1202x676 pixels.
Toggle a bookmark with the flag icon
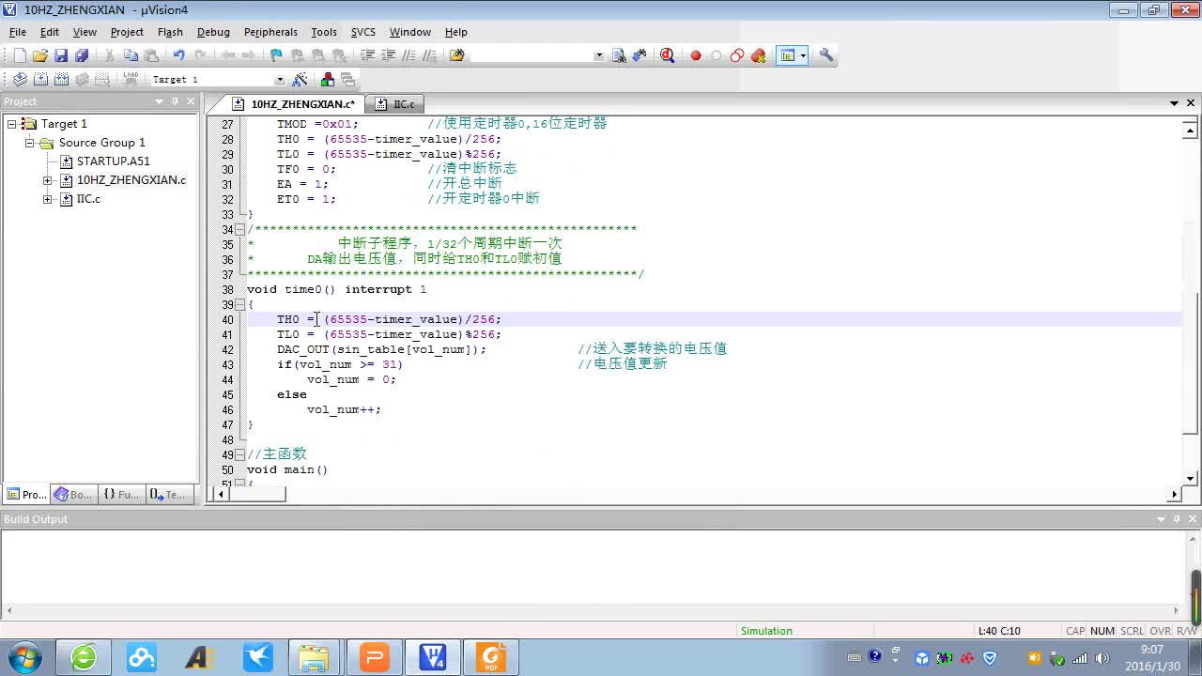point(275,55)
